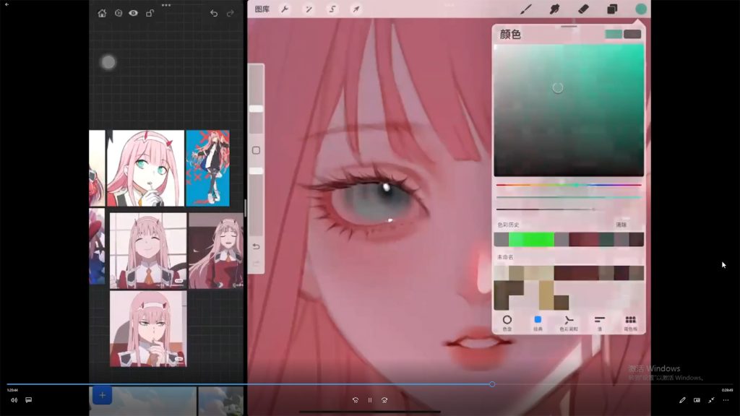The height and width of the screenshot is (416, 740).
Task: Click 清除 to clear color history
Action: [x=621, y=225]
